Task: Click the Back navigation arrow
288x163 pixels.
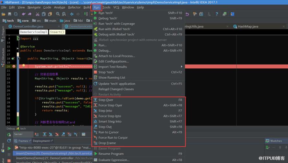Action: (x=72, y=14)
